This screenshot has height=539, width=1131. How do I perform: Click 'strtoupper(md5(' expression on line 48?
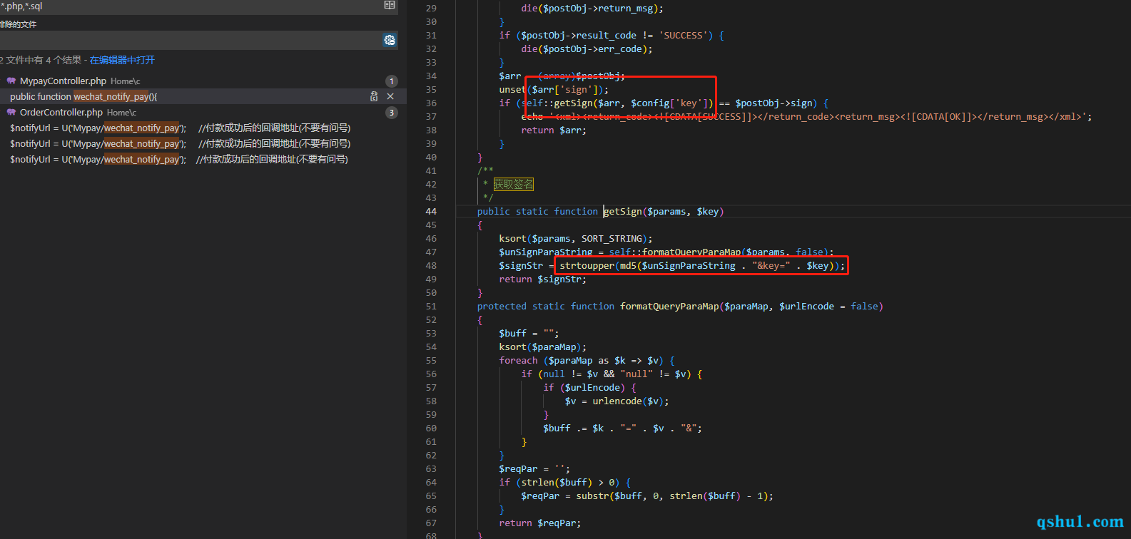(599, 266)
